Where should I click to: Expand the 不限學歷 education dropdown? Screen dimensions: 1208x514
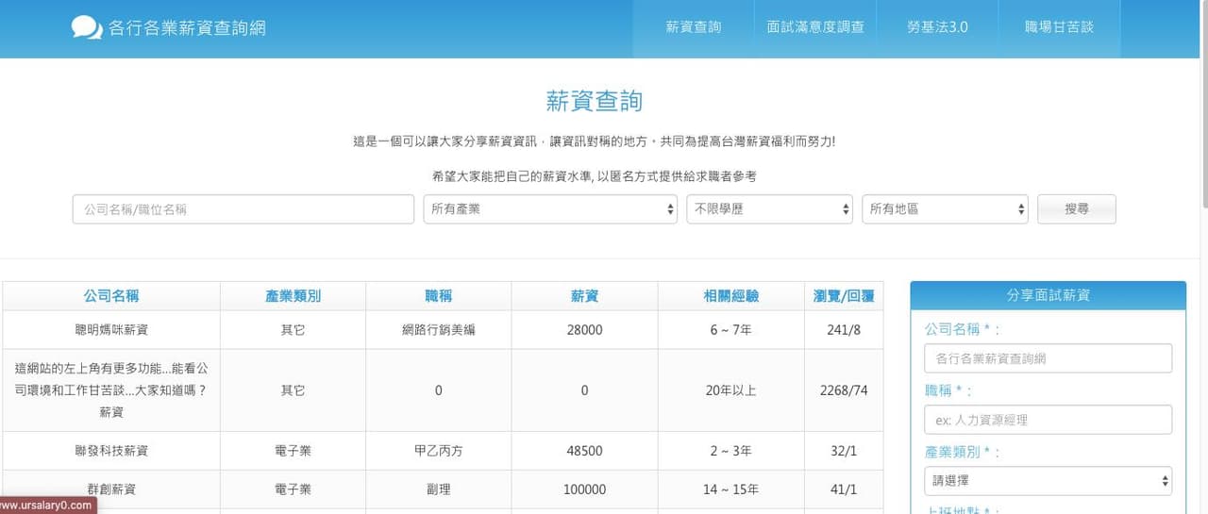pos(769,209)
